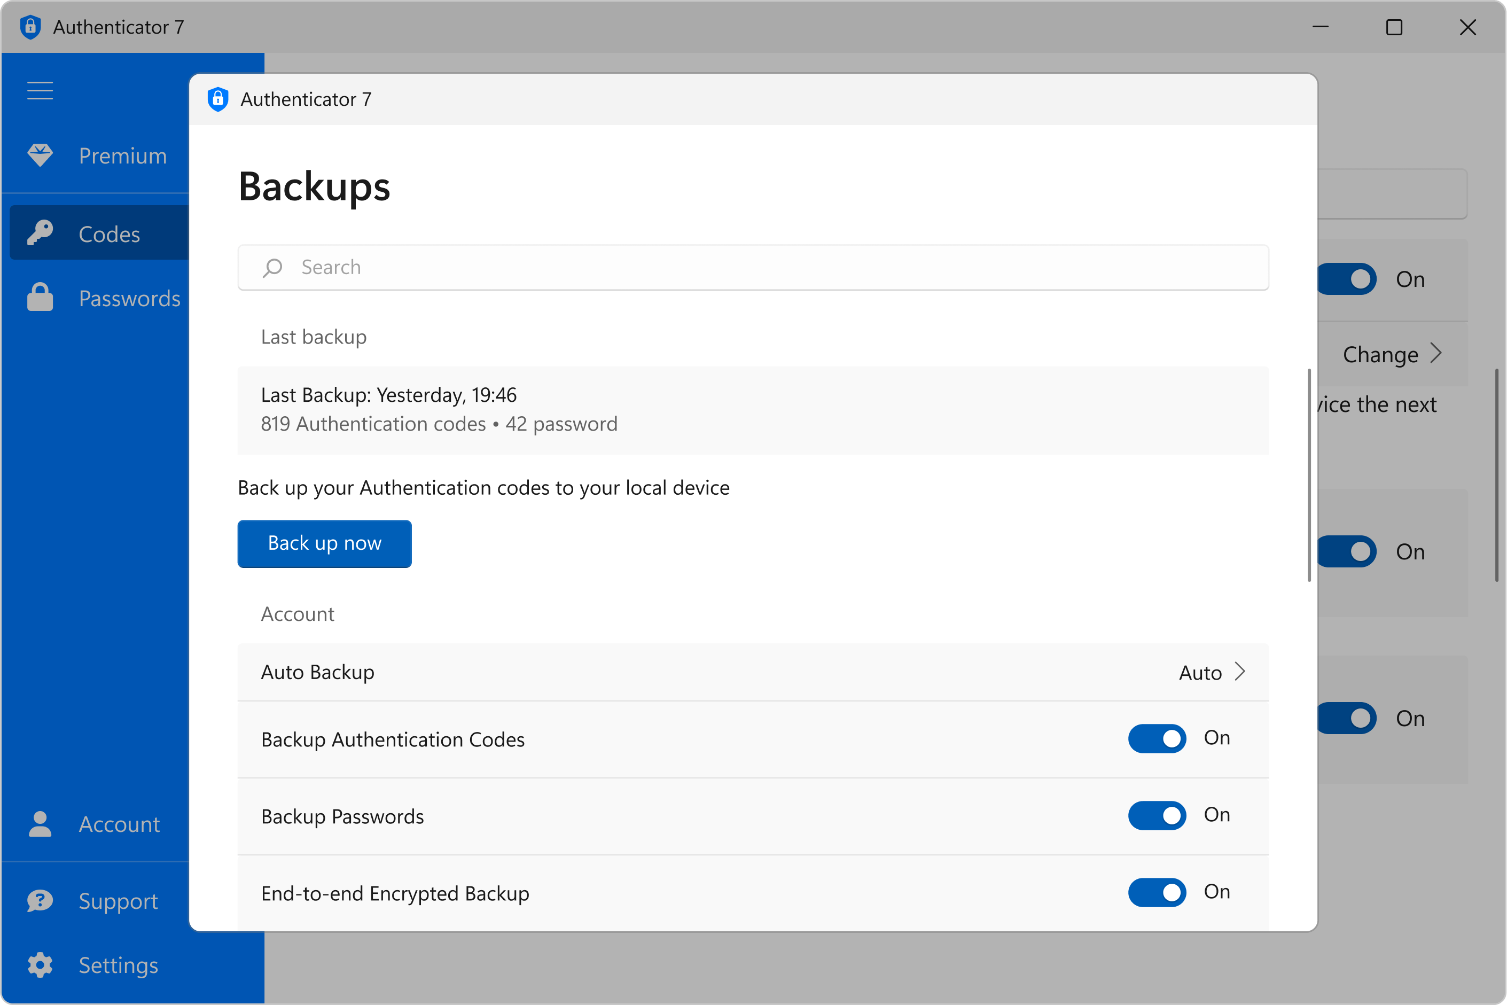
Task: Click the Last backup section label
Action: [x=314, y=337]
